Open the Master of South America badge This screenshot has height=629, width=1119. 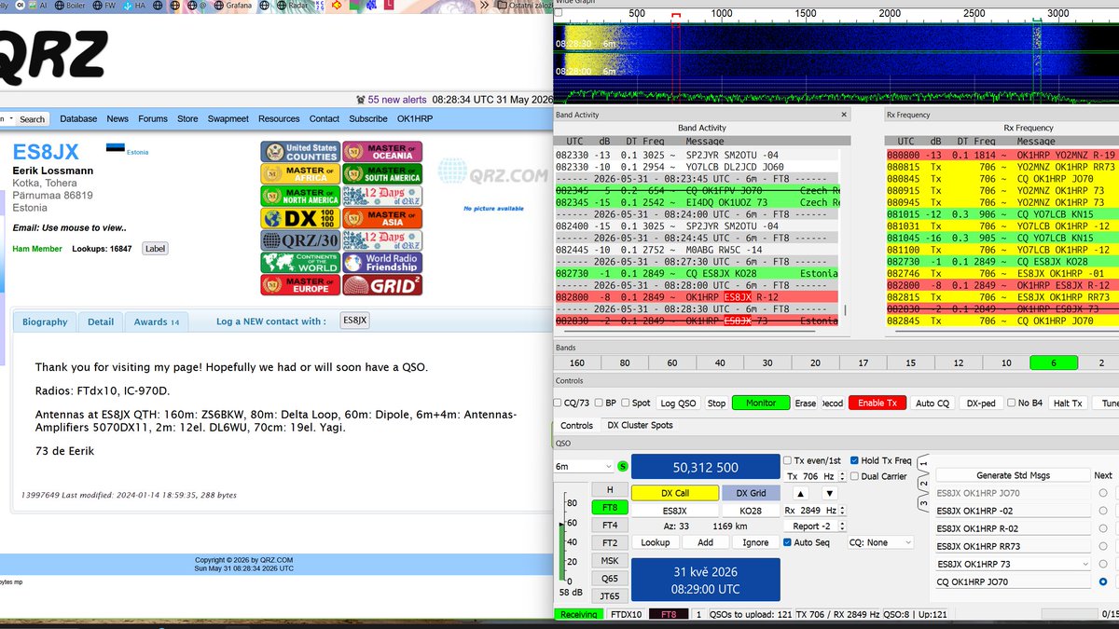click(382, 174)
